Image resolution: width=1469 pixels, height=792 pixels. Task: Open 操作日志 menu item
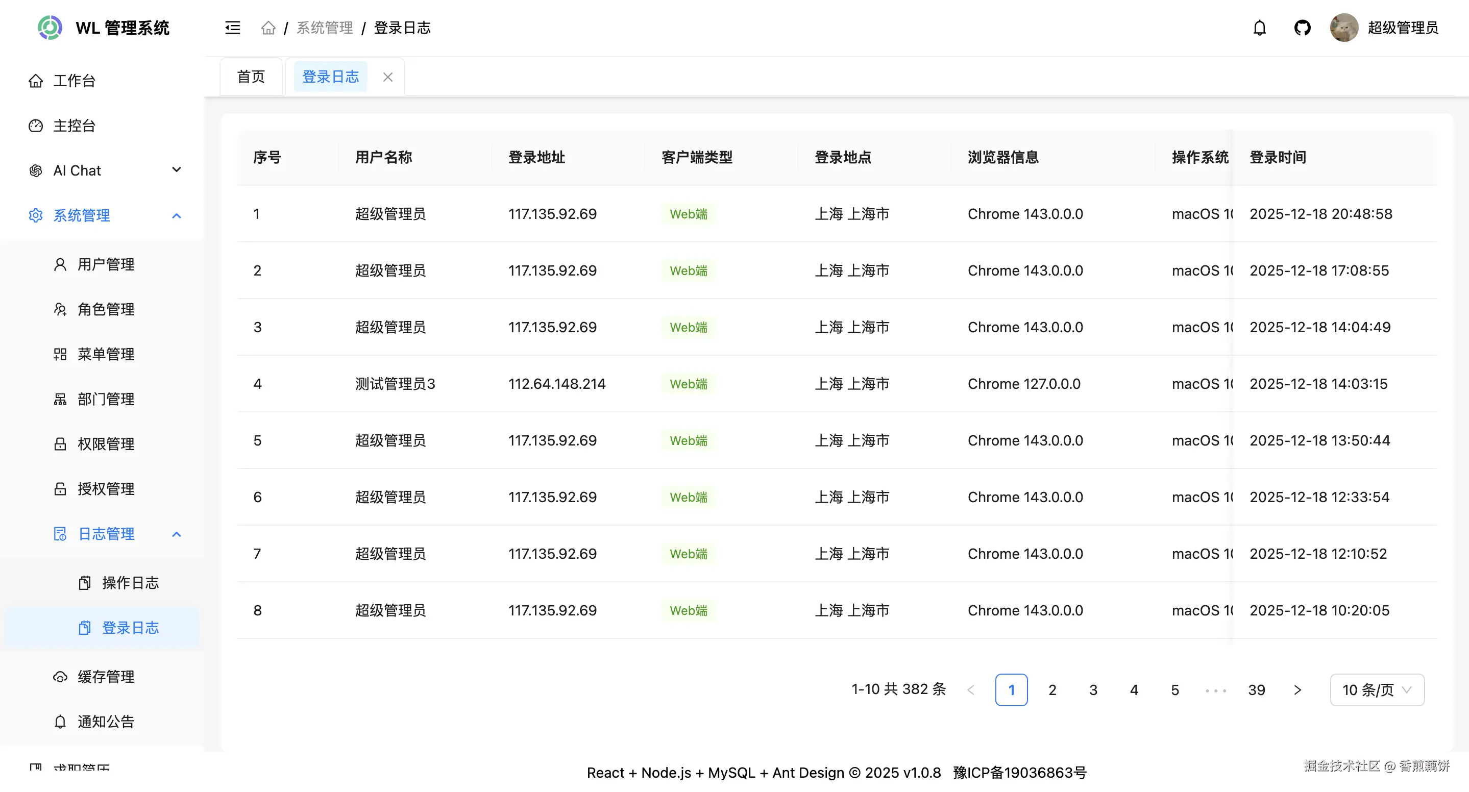click(130, 583)
